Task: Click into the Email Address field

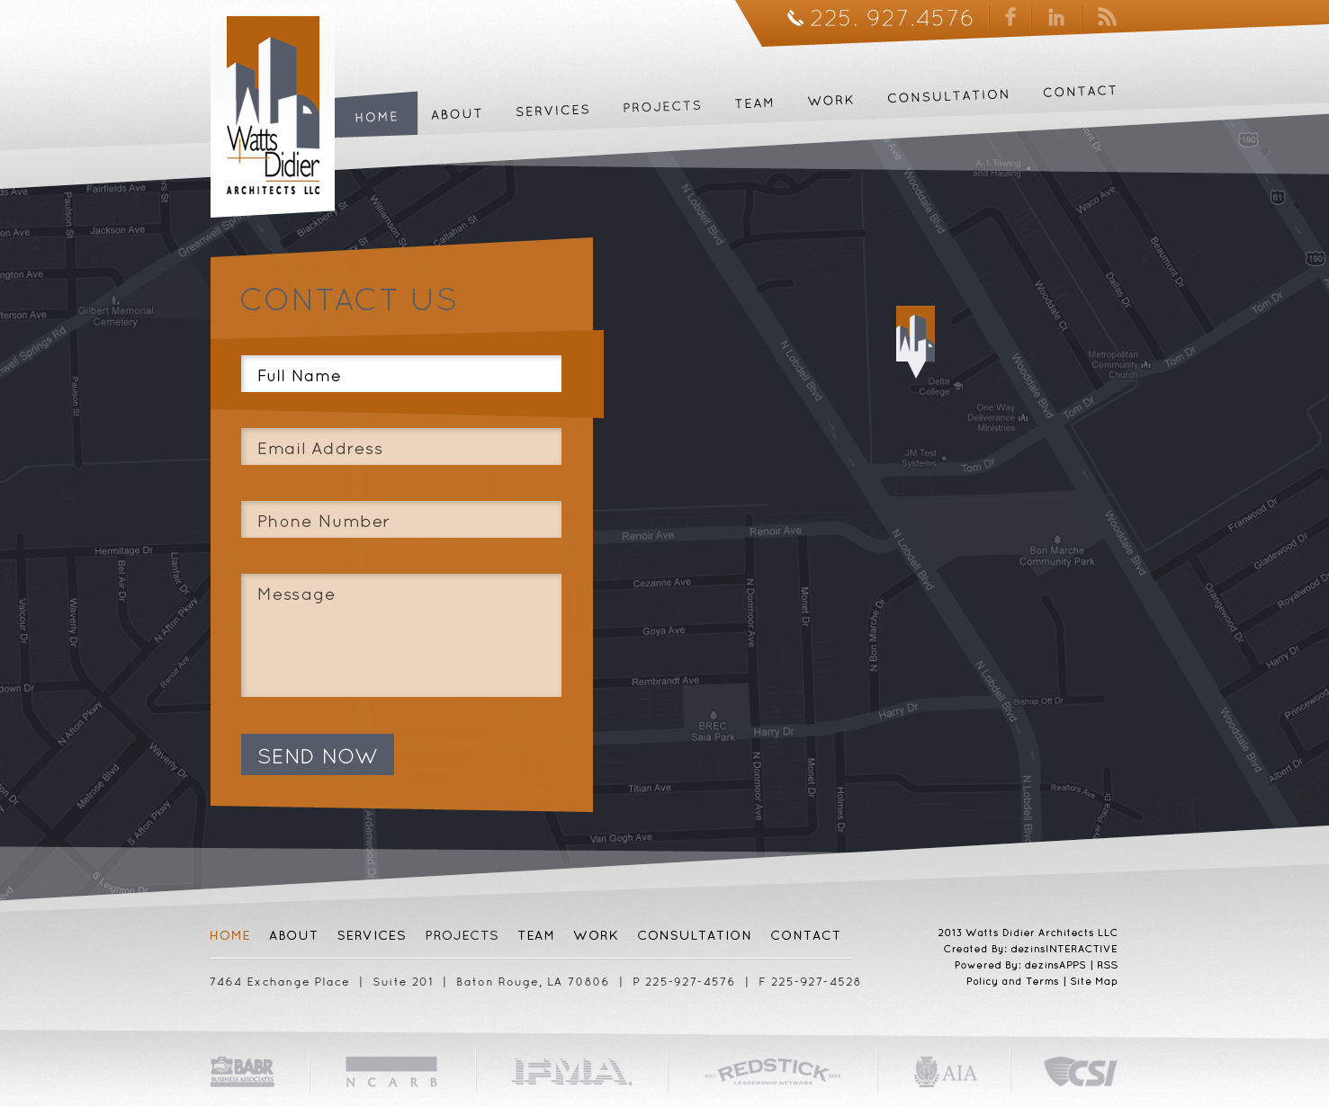Action: click(x=401, y=447)
